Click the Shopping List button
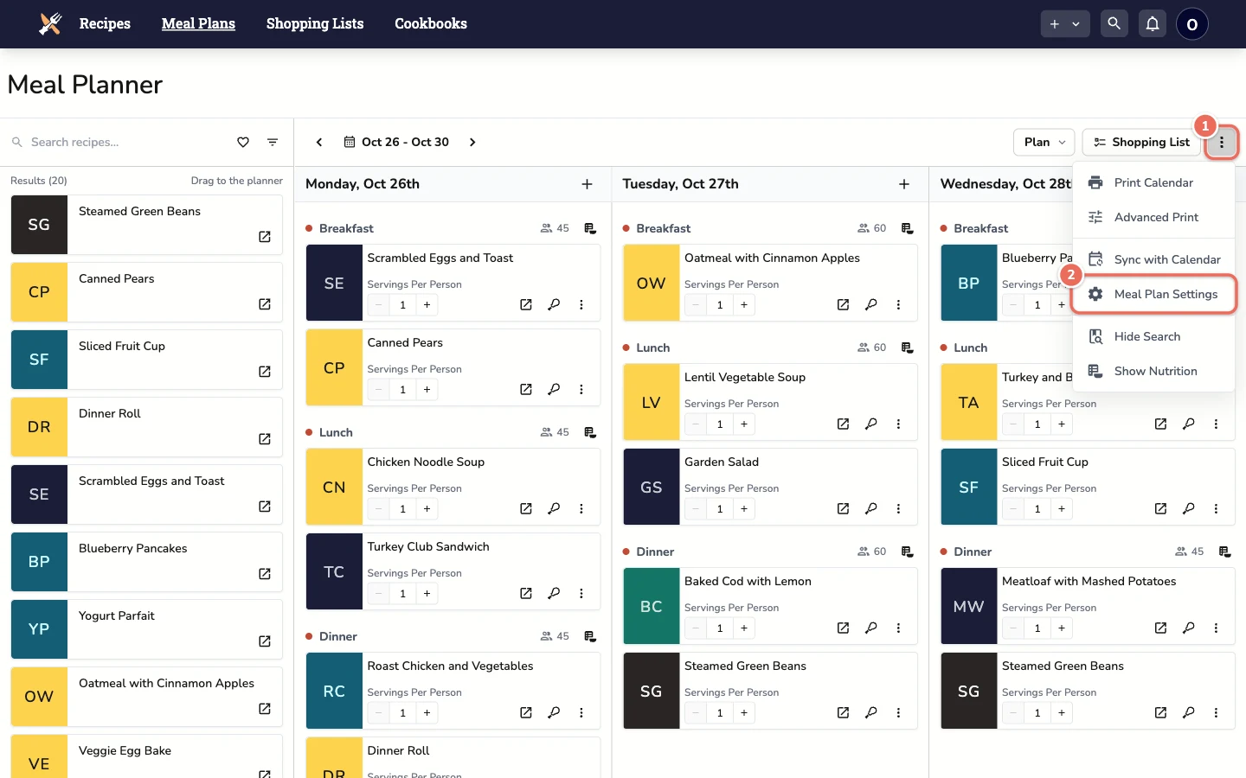The image size is (1246, 778). click(1141, 142)
